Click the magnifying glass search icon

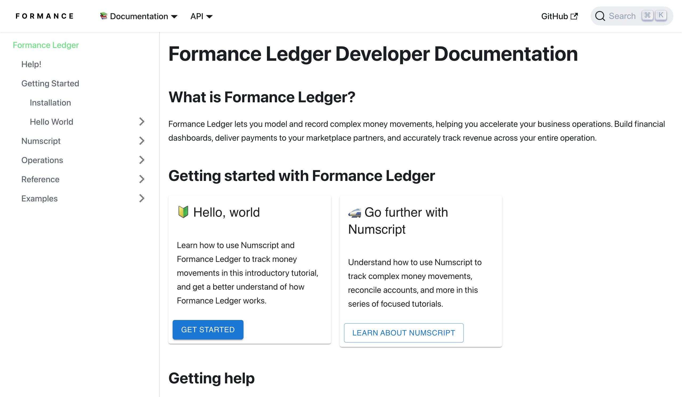pyautogui.click(x=600, y=16)
